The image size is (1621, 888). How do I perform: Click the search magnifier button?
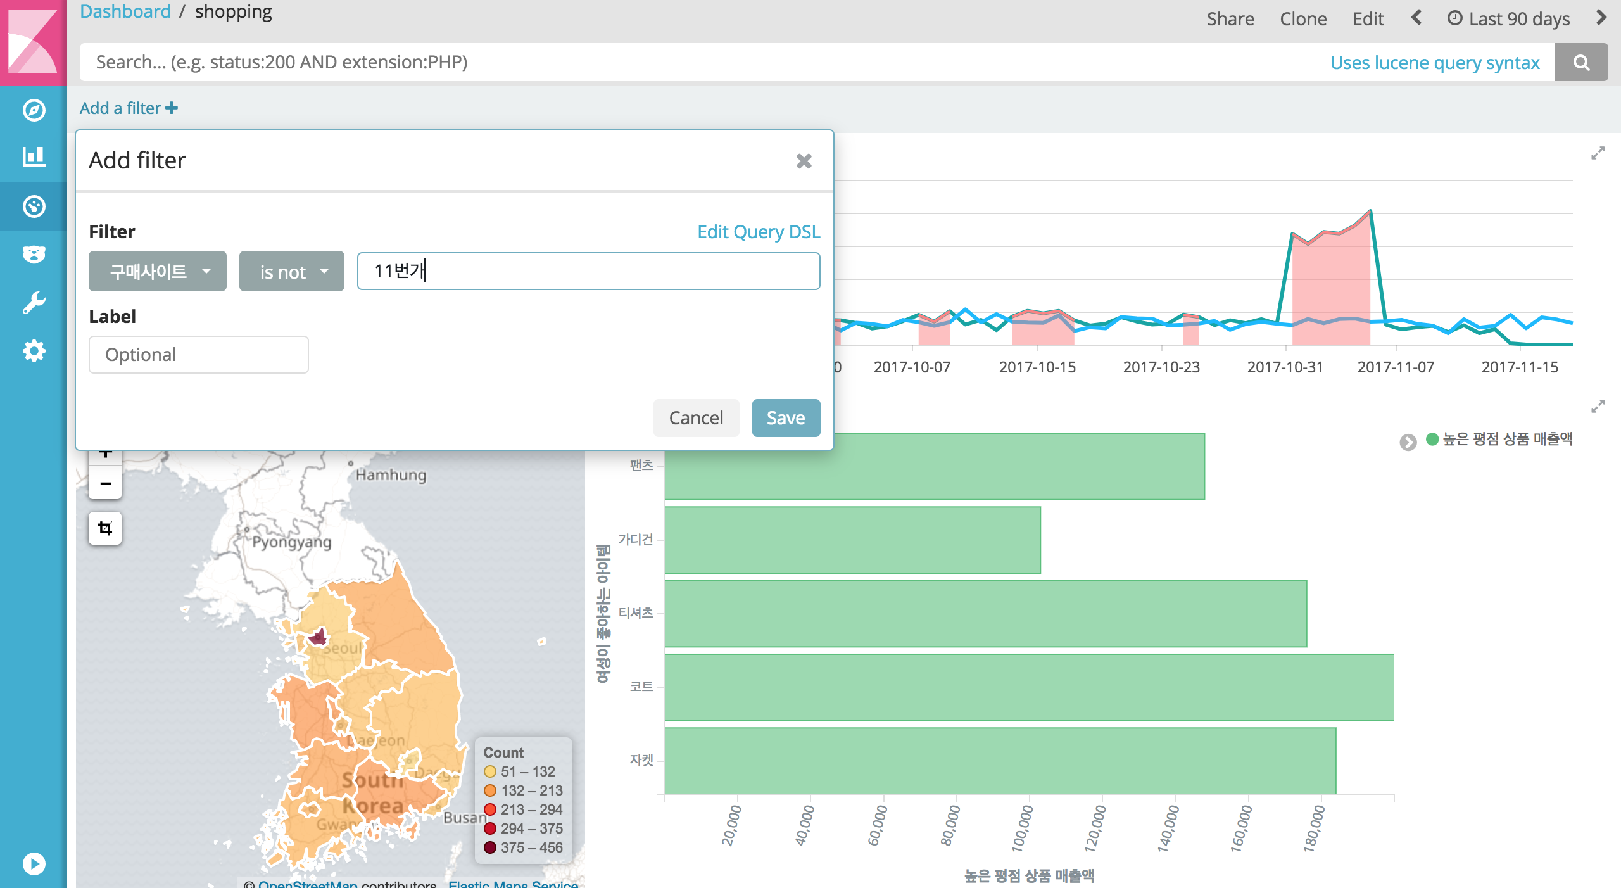pyautogui.click(x=1581, y=62)
